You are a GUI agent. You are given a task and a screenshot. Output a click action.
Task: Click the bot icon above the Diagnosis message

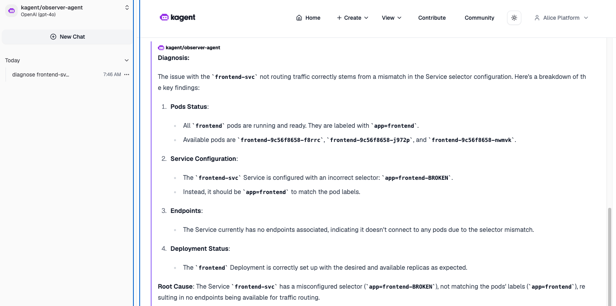(x=161, y=48)
